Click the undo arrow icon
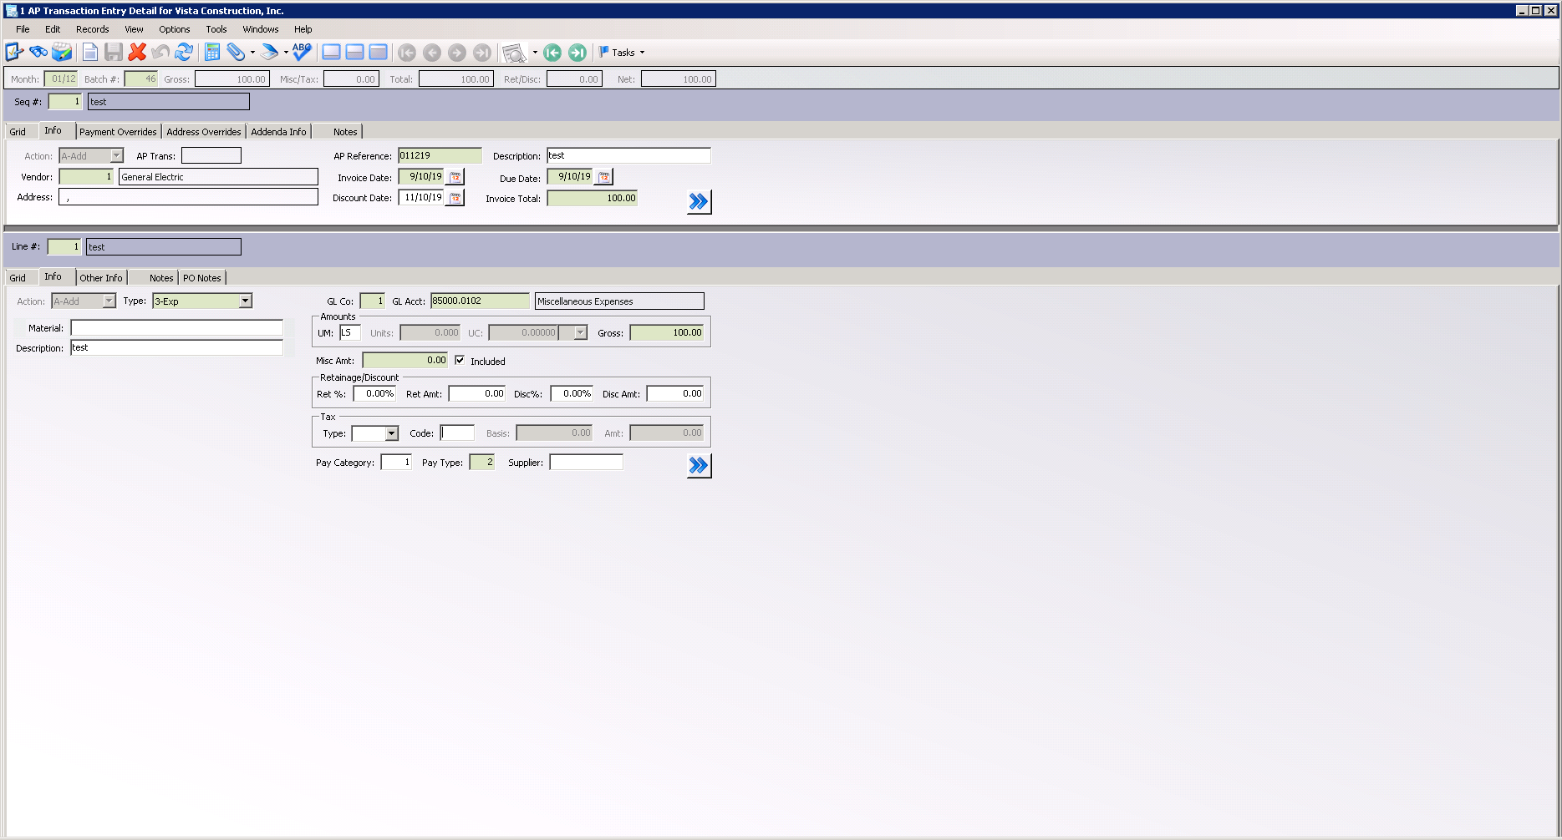This screenshot has height=840, width=1562. click(160, 53)
